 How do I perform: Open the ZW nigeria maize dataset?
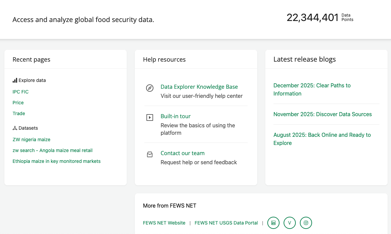coord(31,140)
